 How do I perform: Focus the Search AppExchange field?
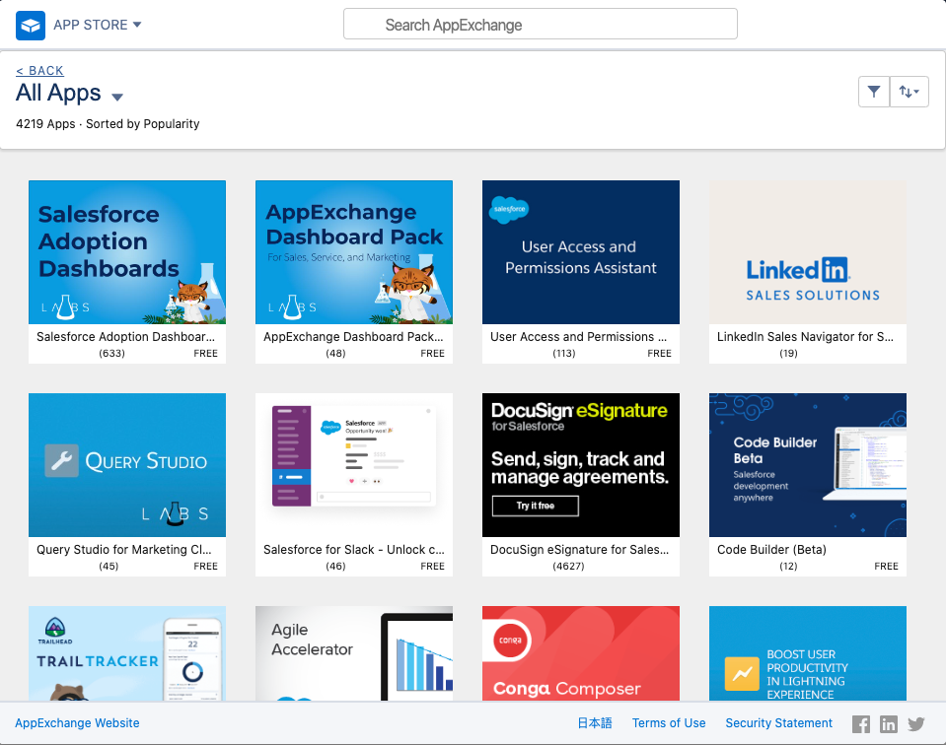(540, 24)
